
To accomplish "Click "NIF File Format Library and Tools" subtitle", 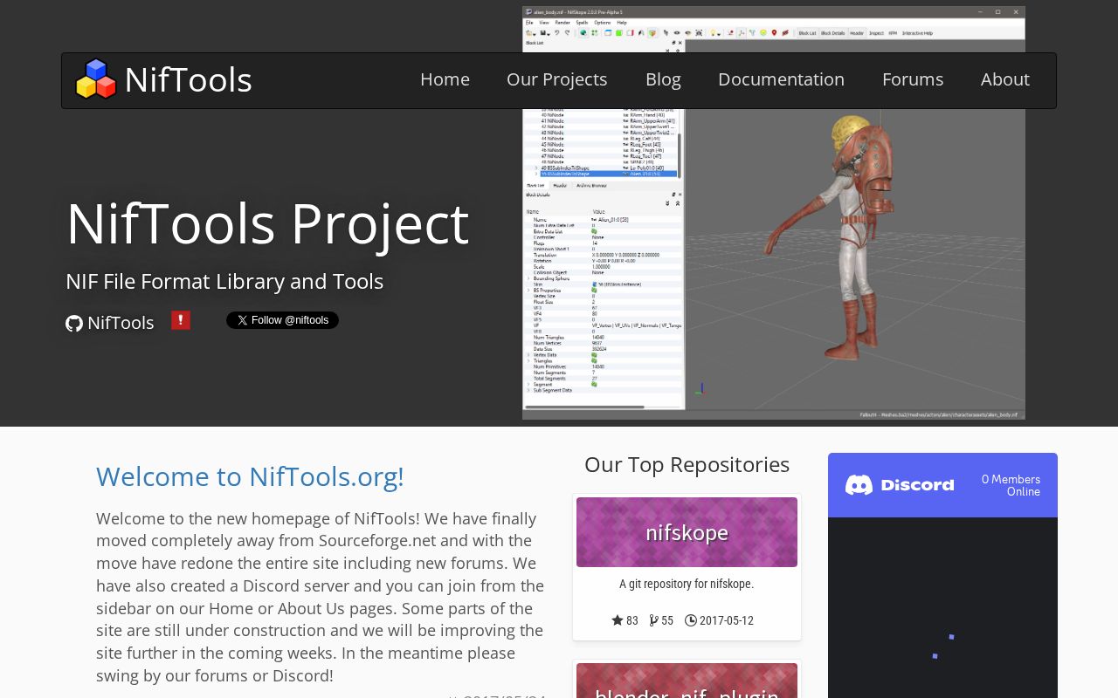I will point(224,281).
